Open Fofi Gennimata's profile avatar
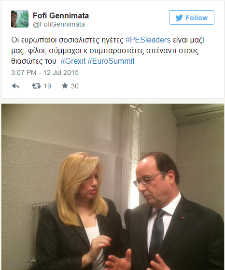 tap(20, 19)
